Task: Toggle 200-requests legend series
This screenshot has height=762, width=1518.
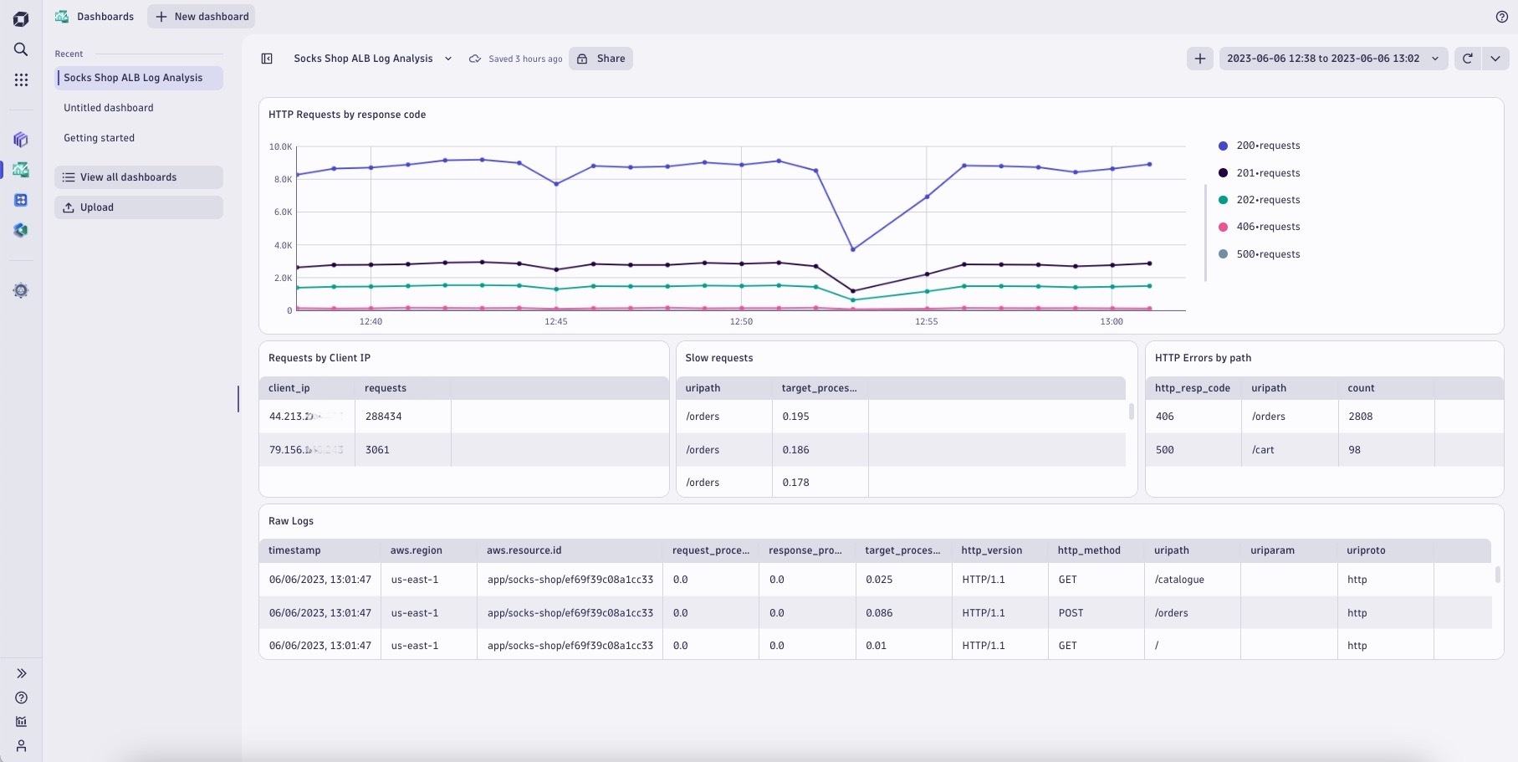Action: click(1259, 146)
